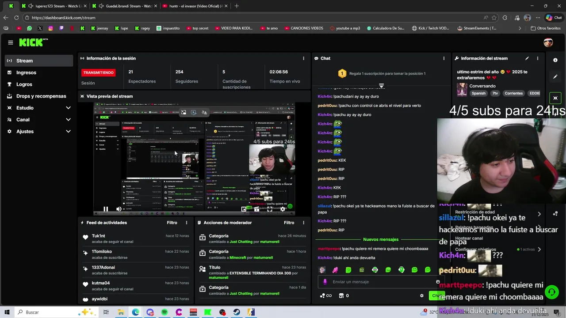Open session information options menu
The height and width of the screenshot is (318, 566).
point(303,58)
